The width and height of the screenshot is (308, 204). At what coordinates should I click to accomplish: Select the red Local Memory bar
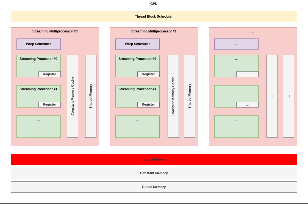tap(154, 159)
